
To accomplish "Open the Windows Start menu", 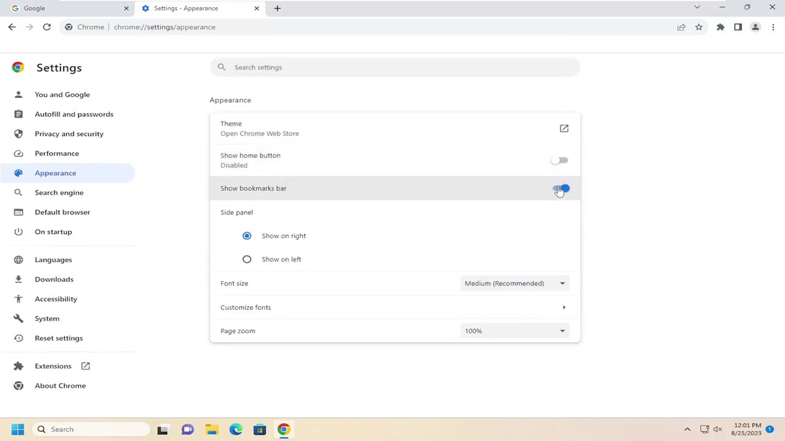I will point(18,429).
